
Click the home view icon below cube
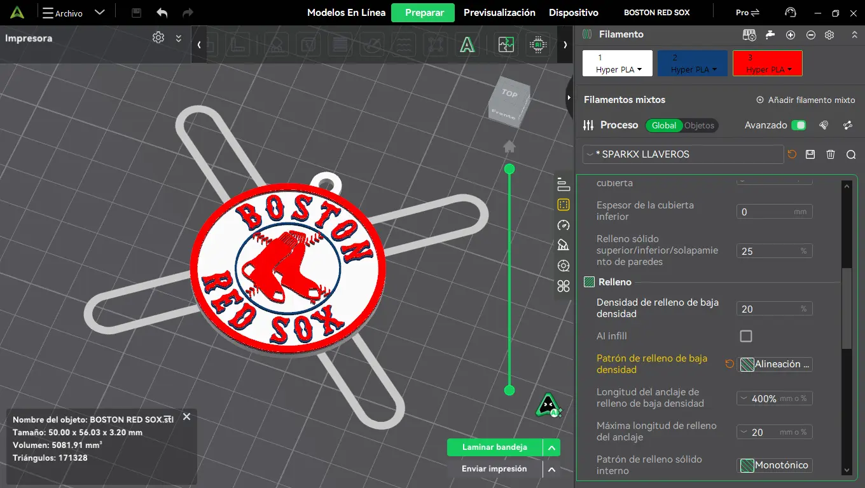pyautogui.click(x=509, y=147)
